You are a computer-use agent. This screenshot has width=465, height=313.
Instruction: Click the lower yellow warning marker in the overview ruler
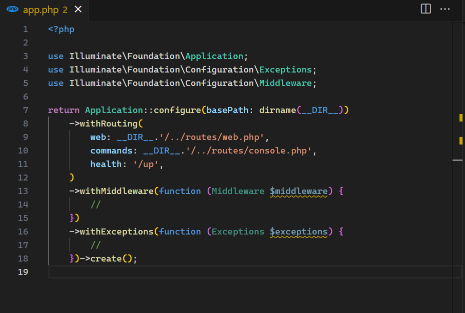[461, 140]
